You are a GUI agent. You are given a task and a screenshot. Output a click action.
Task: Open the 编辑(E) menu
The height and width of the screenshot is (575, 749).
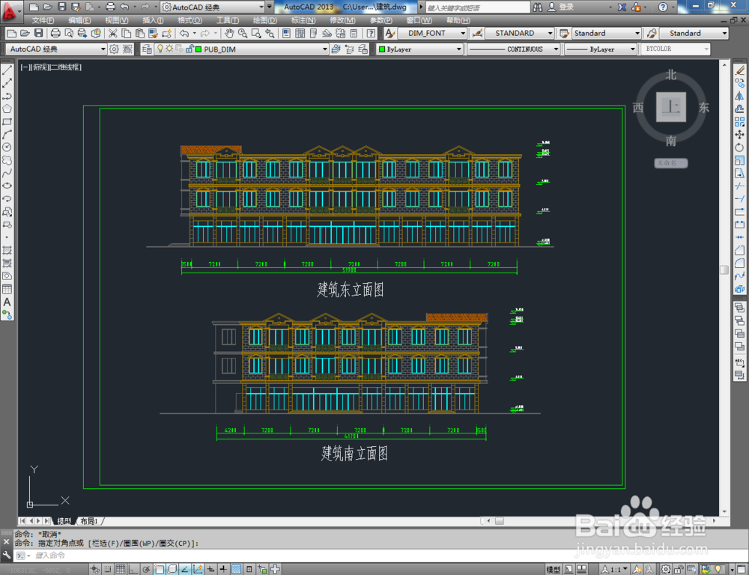tap(79, 20)
